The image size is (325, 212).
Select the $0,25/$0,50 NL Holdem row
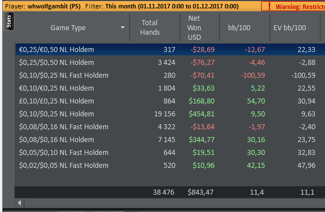click(170, 62)
